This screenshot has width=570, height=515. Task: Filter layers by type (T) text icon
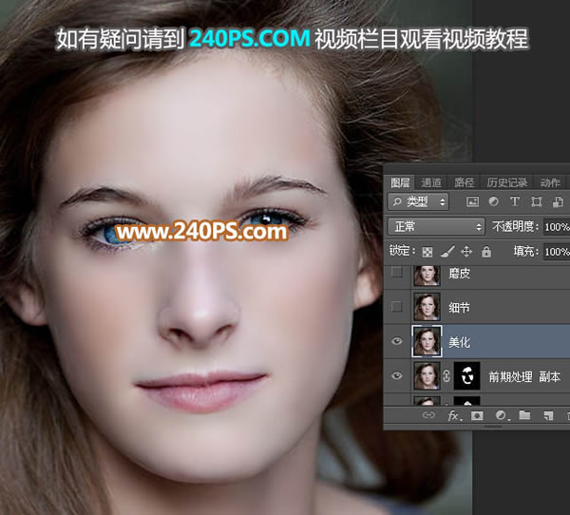pos(515,202)
